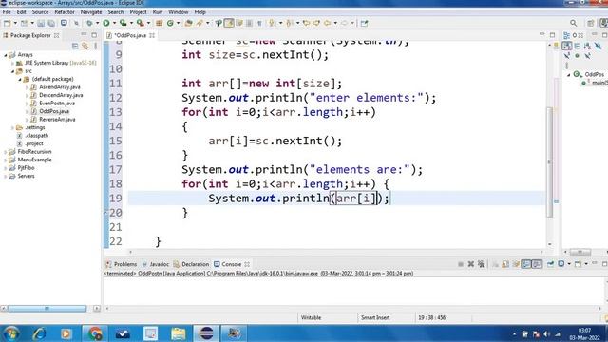Click the Save All toolbar icon
This screenshot has height=342, width=608.
click(51, 23)
